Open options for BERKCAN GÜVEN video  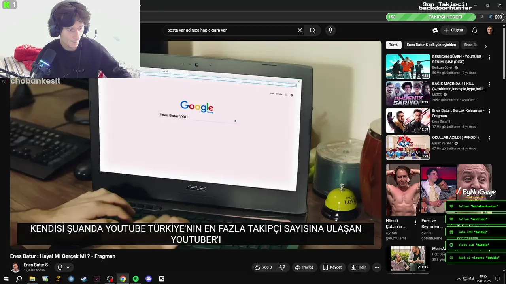tap(489, 57)
